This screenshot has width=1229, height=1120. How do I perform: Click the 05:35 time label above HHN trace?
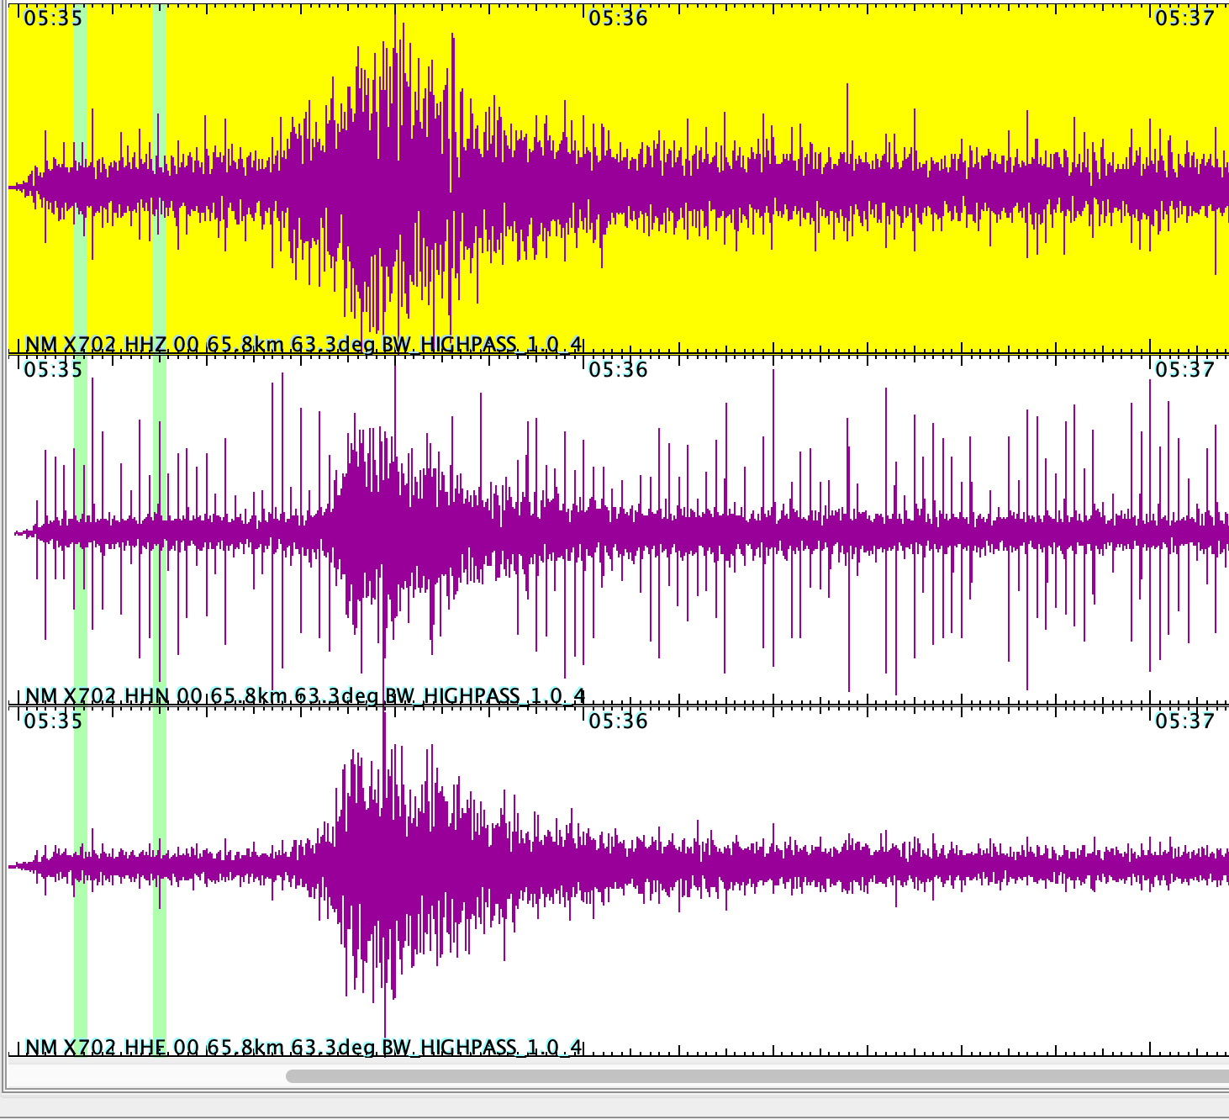[53, 369]
